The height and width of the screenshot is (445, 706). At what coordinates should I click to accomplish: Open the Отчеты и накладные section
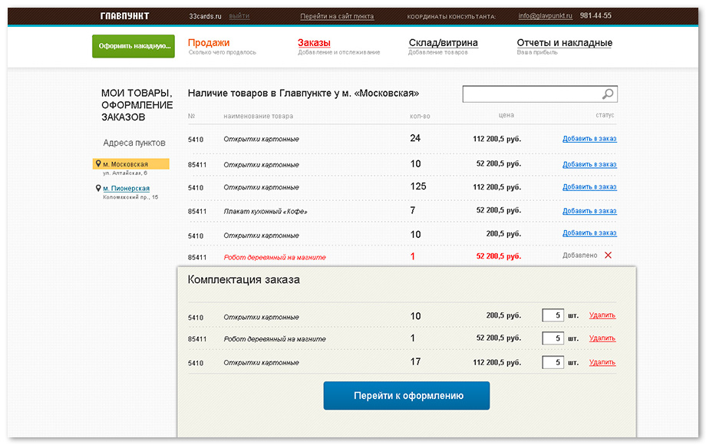tap(564, 43)
